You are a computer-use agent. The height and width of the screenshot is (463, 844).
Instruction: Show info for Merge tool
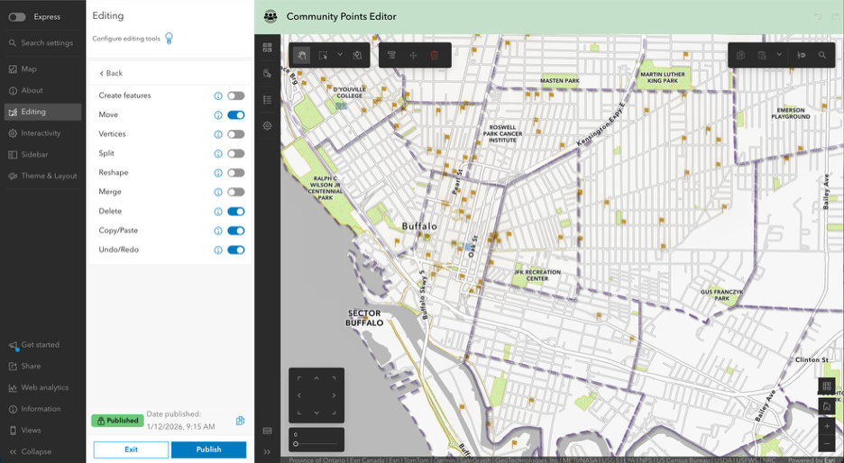218,192
